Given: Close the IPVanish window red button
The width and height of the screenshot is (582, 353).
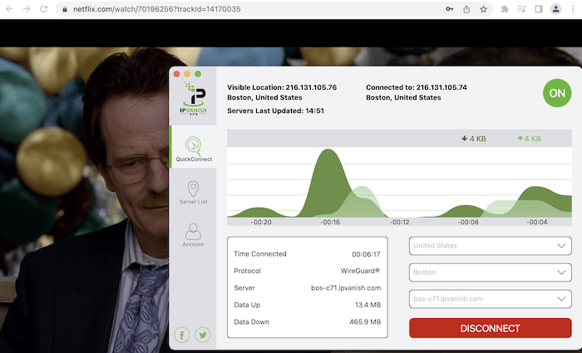Looking at the screenshot, I should (x=176, y=74).
